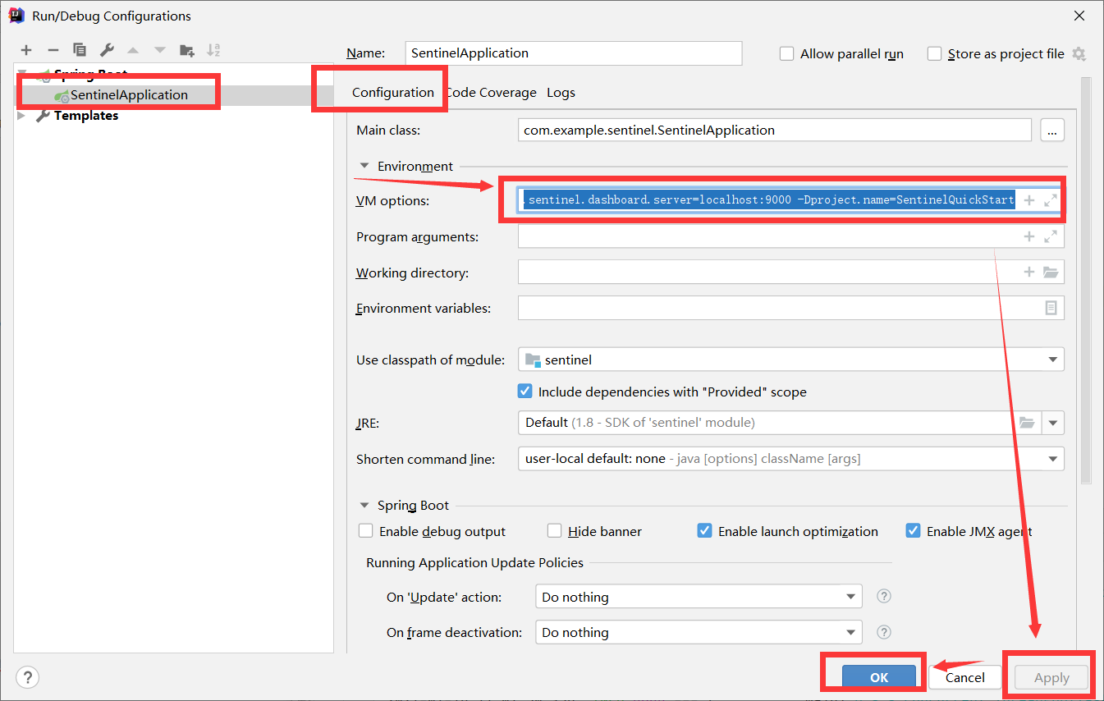Expand Program arguments field editor
1104x701 pixels.
(x=1050, y=236)
